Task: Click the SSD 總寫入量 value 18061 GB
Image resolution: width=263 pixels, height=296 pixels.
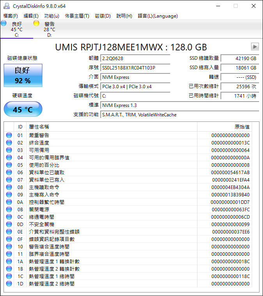Action: (240, 68)
